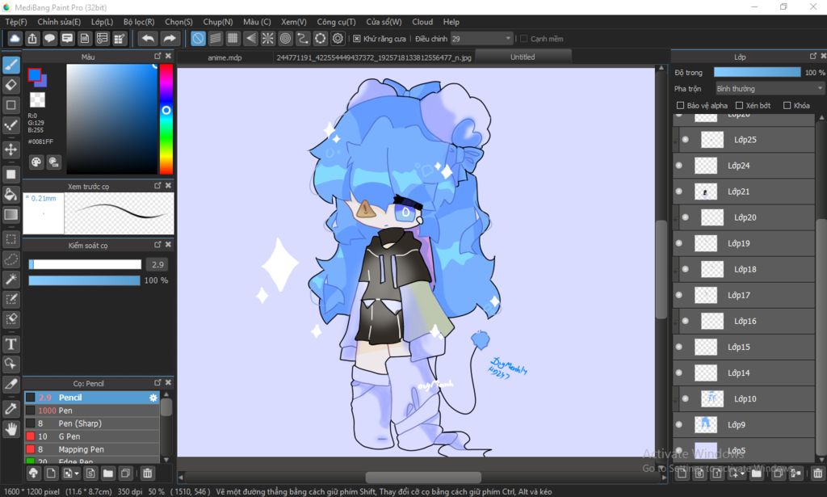Image resolution: width=827 pixels, height=497 pixels.
Task: Open Pencil brush settings gear
Action: (x=153, y=398)
